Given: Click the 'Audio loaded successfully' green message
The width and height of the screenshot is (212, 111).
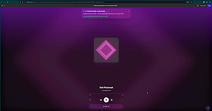Looking at the screenshot, I should tap(95, 16).
